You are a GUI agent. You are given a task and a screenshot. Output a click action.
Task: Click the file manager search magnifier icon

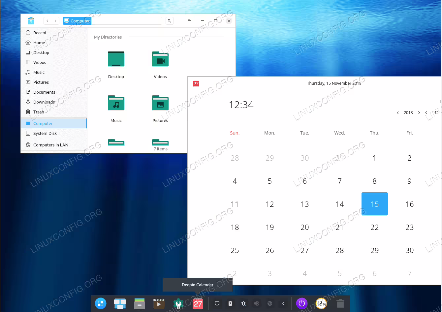[x=169, y=21]
